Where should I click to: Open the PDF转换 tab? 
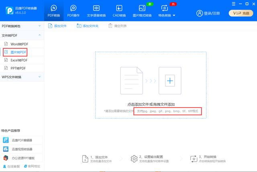(x=53, y=11)
